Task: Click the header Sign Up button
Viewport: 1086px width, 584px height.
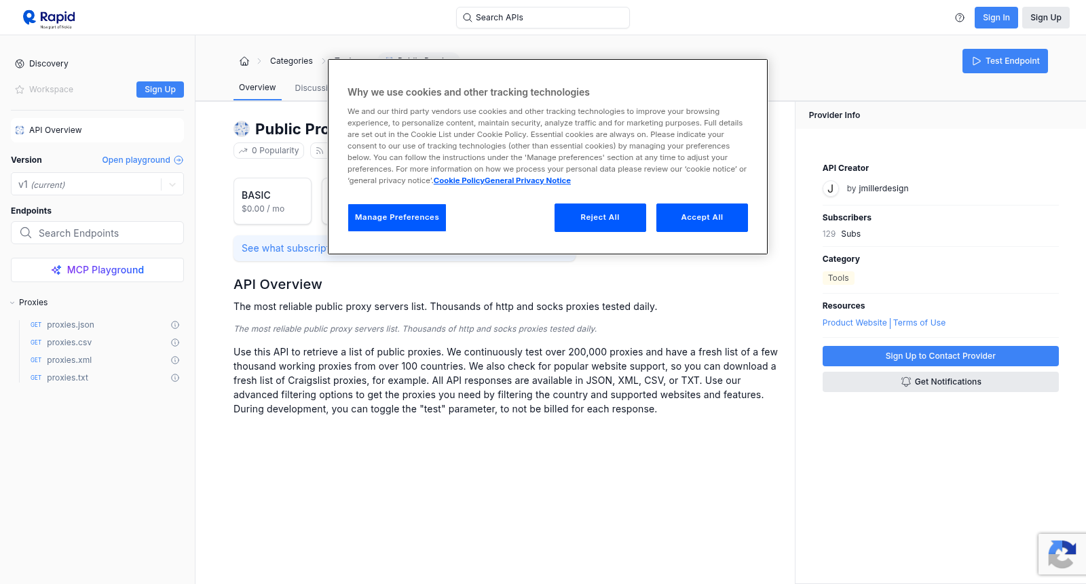Action: coord(1045,18)
